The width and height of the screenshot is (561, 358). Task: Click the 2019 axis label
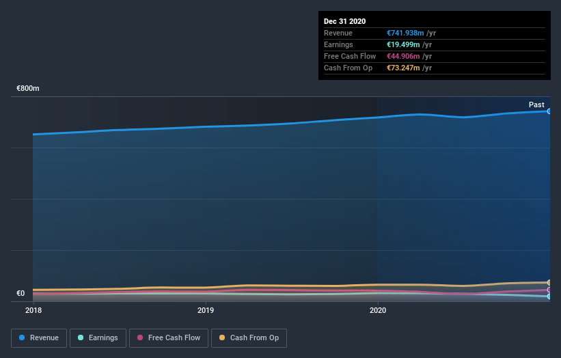tap(206, 310)
